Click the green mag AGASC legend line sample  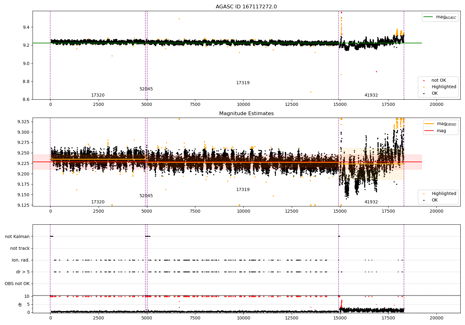pos(428,17)
